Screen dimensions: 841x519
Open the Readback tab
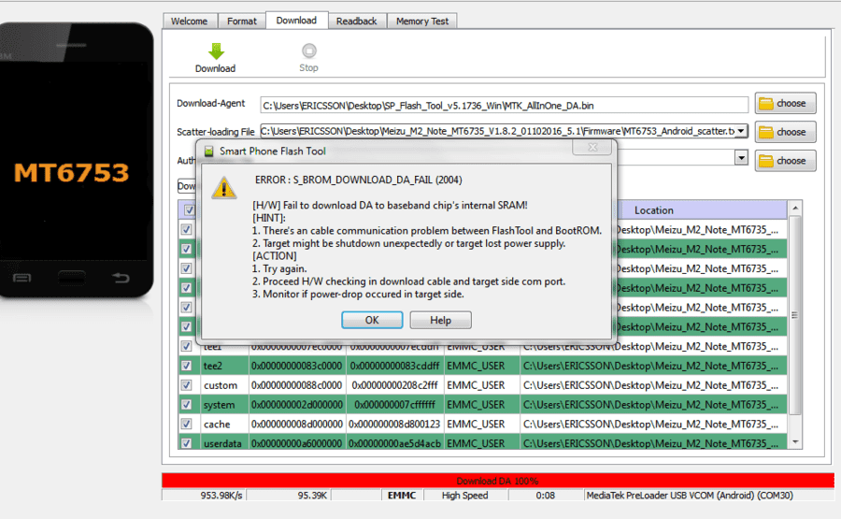[357, 21]
